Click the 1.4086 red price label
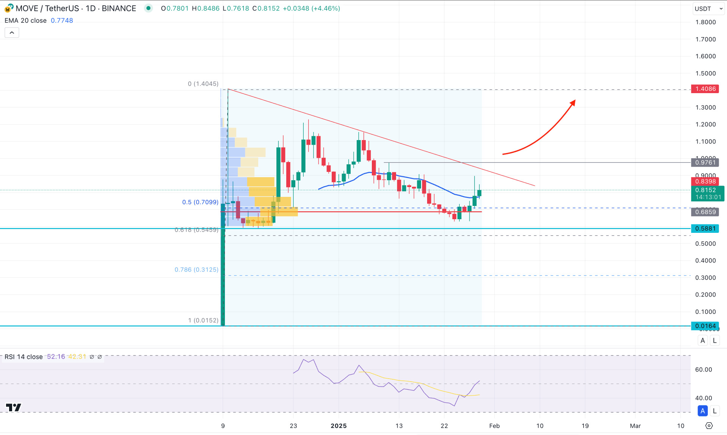727x435 pixels. coord(705,89)
